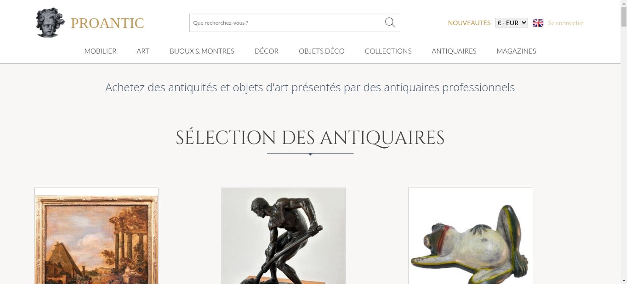
Task: Switch language via the UK flag icon
Action: pos(538,23)
